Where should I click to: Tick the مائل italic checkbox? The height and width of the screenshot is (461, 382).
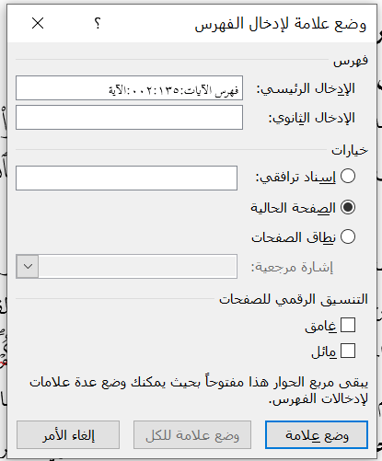348,351
